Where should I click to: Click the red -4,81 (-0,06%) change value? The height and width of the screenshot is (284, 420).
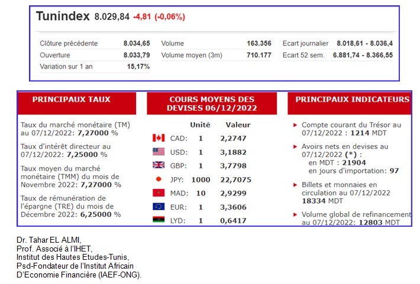158,17
